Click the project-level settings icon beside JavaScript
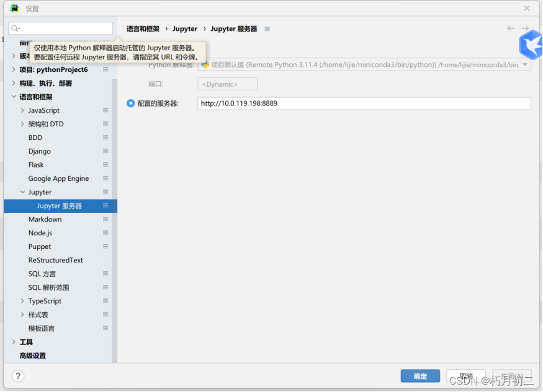This screenshot has height=392, width=543. pos(105,110)
